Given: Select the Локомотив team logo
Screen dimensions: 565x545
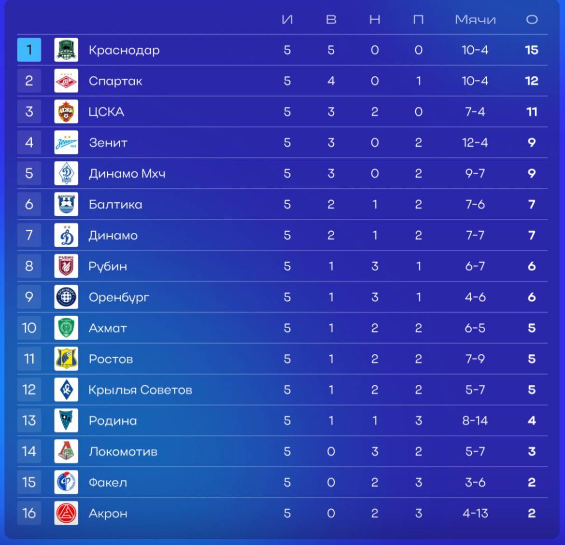Looking at the screenshot, I should click(66, 451).
